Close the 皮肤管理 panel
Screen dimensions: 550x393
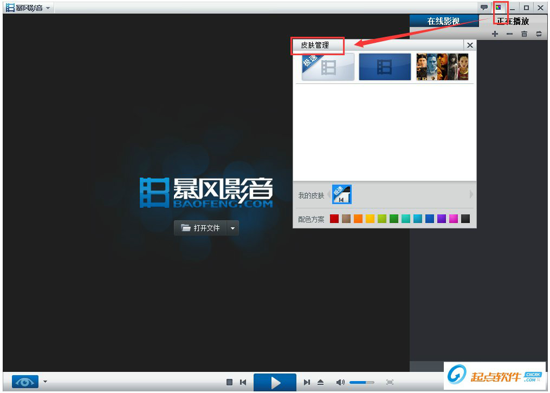[x=470, y=45]
